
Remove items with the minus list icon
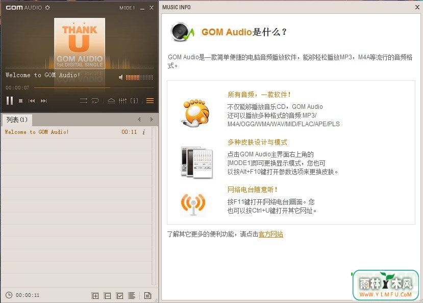[107, 296]
